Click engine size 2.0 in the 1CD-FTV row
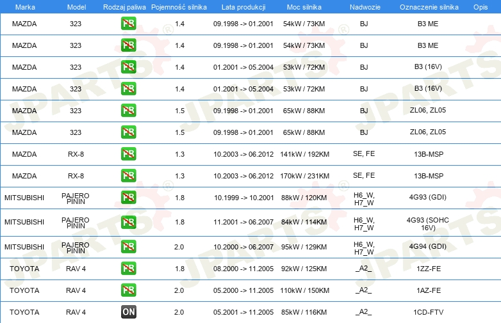The image size is (501, 323). pyautogui.click(x=179, y=312)
